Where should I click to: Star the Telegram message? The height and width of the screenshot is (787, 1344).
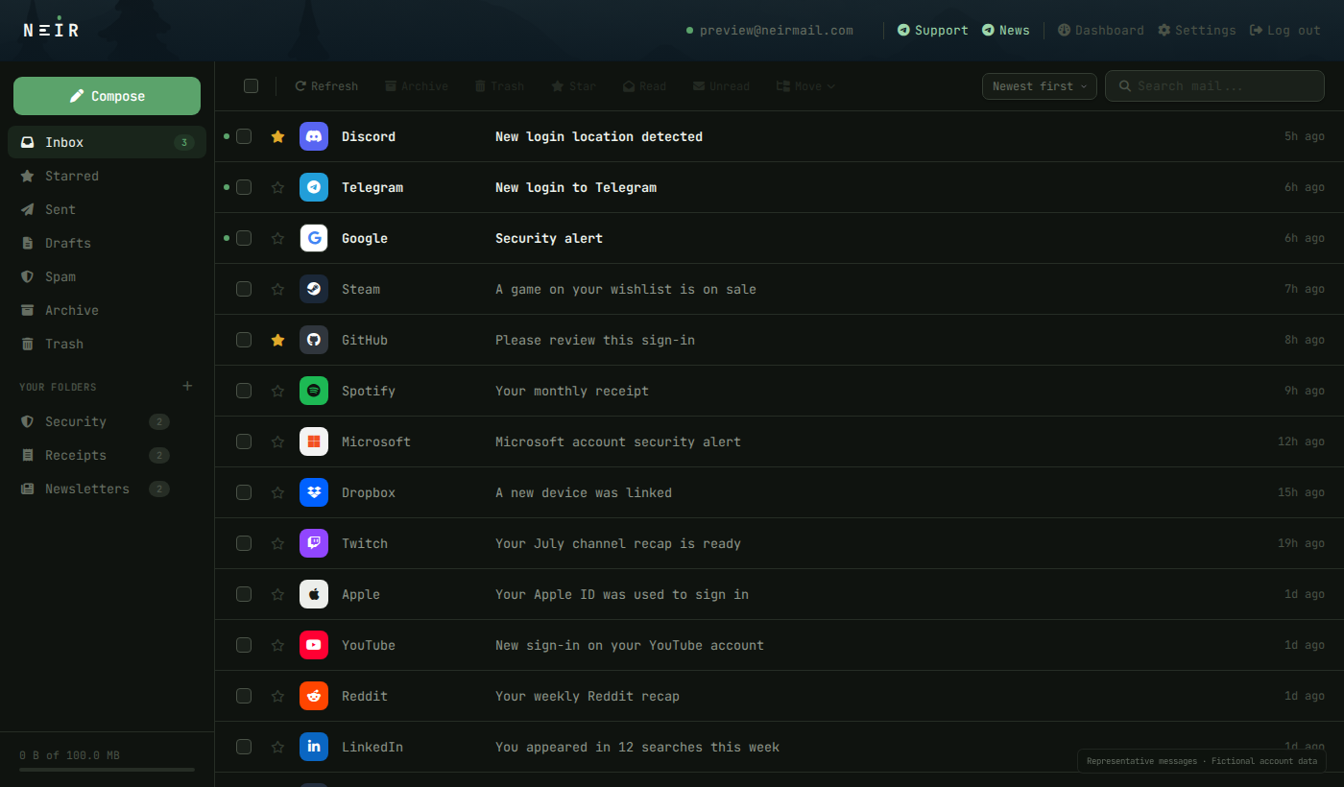point(277,187)
